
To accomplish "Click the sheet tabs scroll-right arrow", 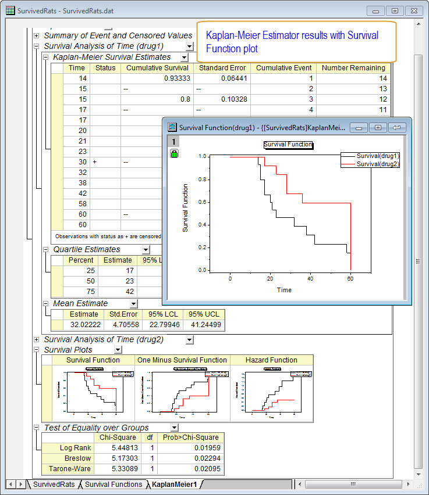I will [21, 484].
